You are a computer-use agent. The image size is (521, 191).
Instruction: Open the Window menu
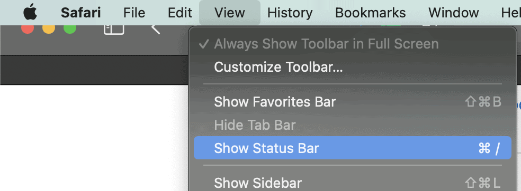(x=453, y=13)
